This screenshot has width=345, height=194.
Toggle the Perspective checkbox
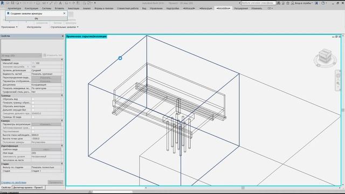(33, 131)
